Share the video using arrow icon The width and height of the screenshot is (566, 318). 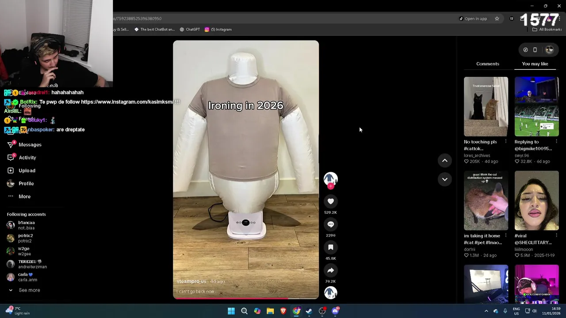click(x=330, y=270)
